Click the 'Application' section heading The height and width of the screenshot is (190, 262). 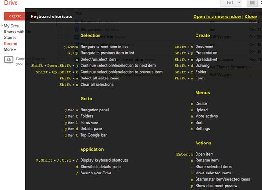point(92,149)
